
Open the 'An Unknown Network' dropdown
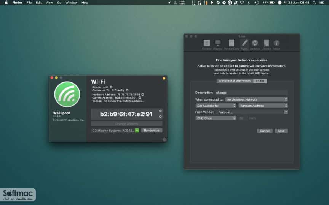point(257,99)
